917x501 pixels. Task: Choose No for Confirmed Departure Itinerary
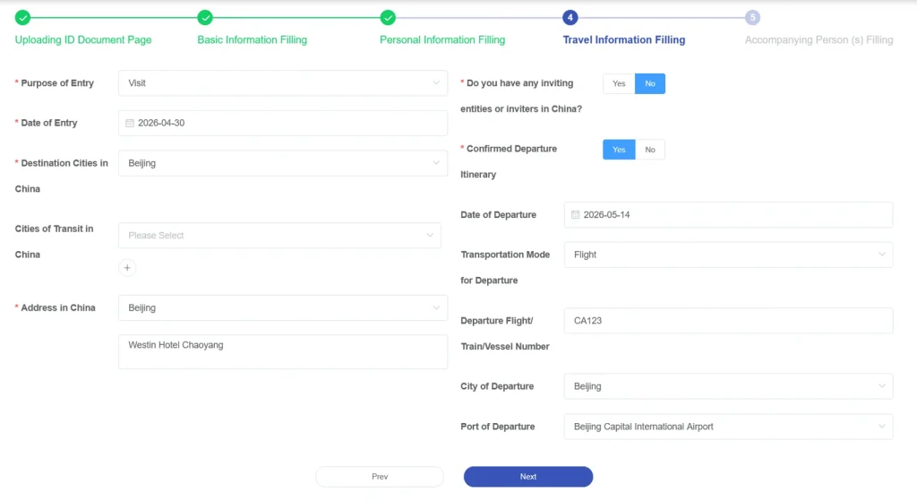tap(650, 150)
